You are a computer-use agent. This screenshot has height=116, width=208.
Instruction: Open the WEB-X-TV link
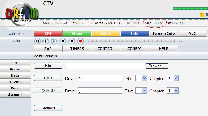pyautogui.click(x=16, y=34)
